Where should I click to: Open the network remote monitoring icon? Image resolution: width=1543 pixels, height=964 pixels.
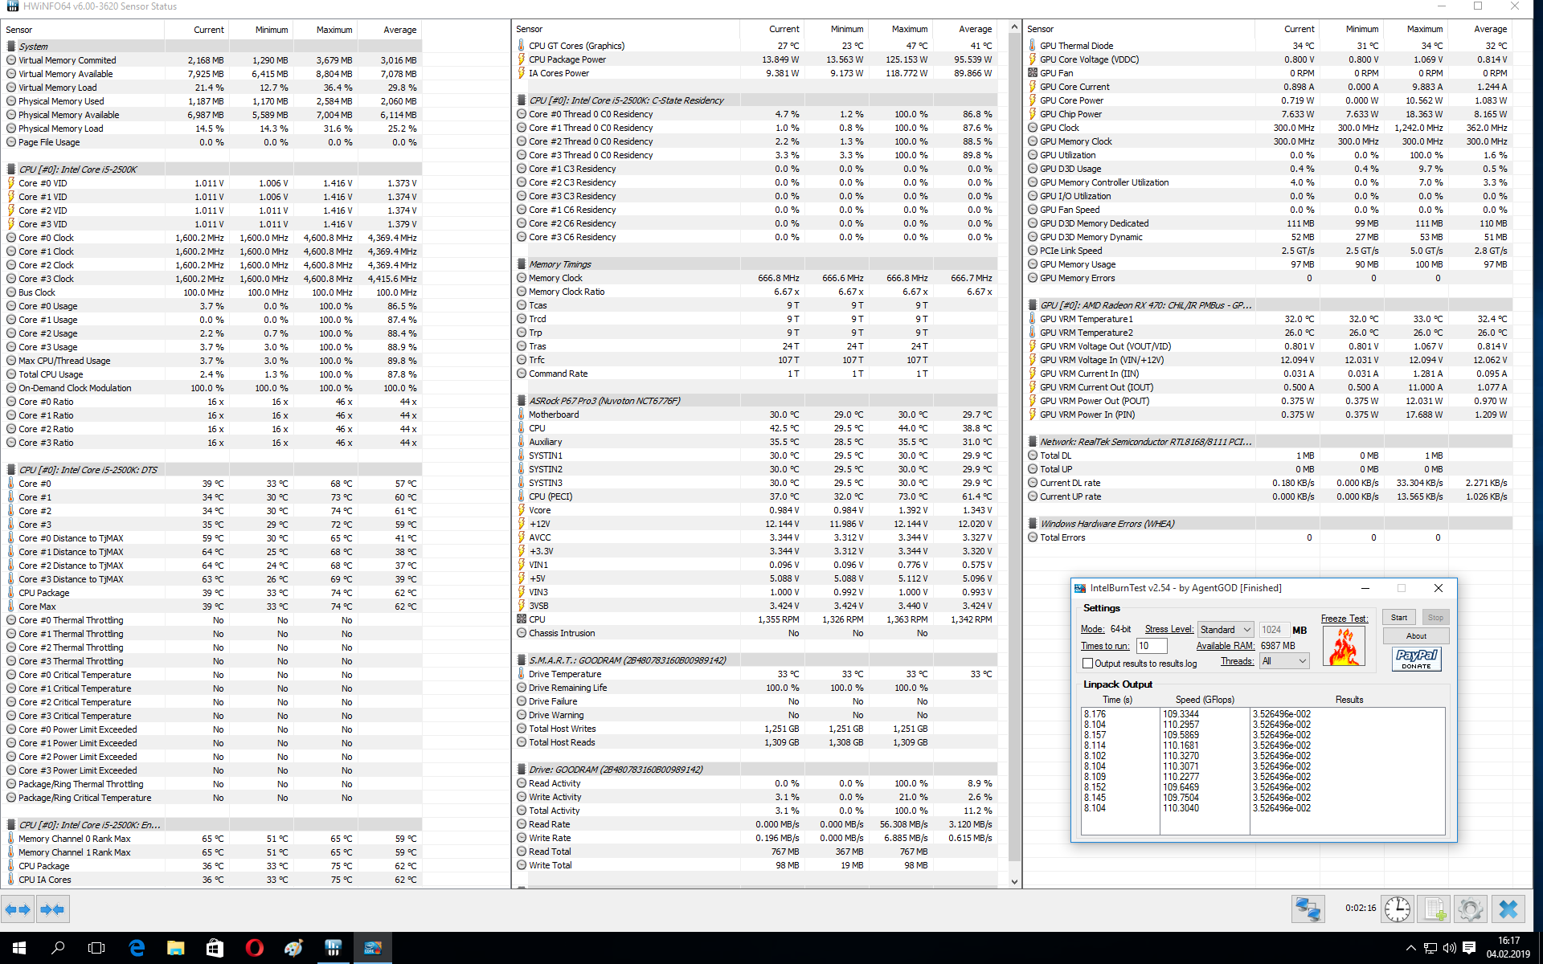point(1308,909)
